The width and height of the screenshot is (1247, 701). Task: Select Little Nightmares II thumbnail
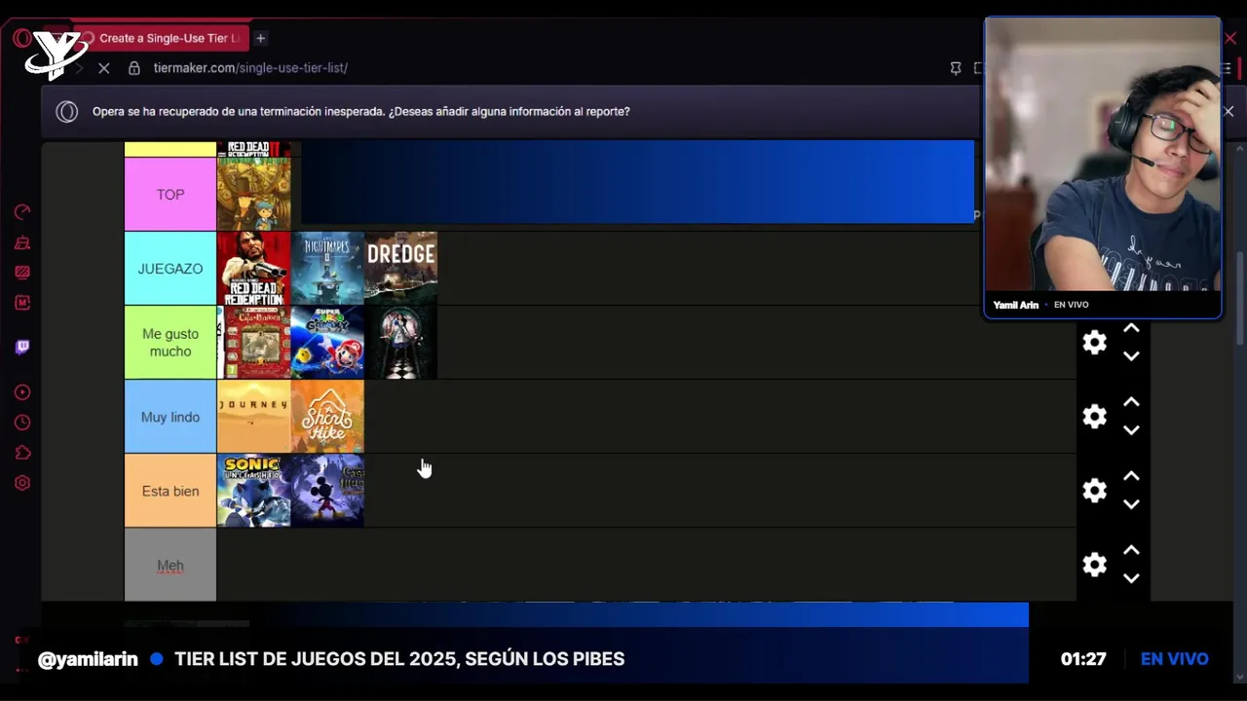pyautogui.click(x=327, y=269)
